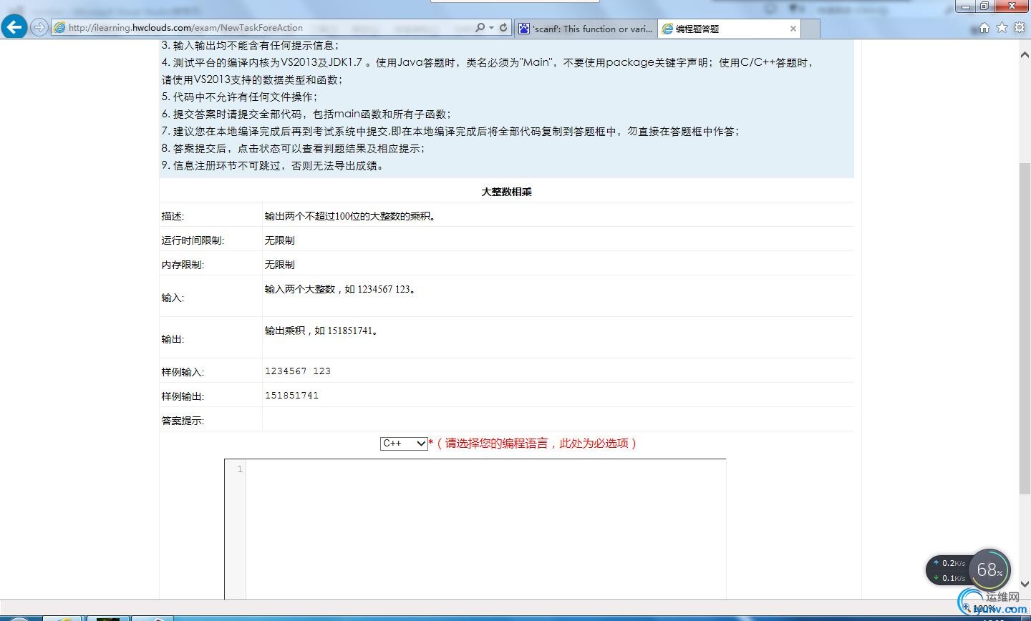The height and width of the screenshot is (621, 1031).
Task: Click the text 输入两个大整数，如 1234567 123。
Action: (x=340, y=289)
